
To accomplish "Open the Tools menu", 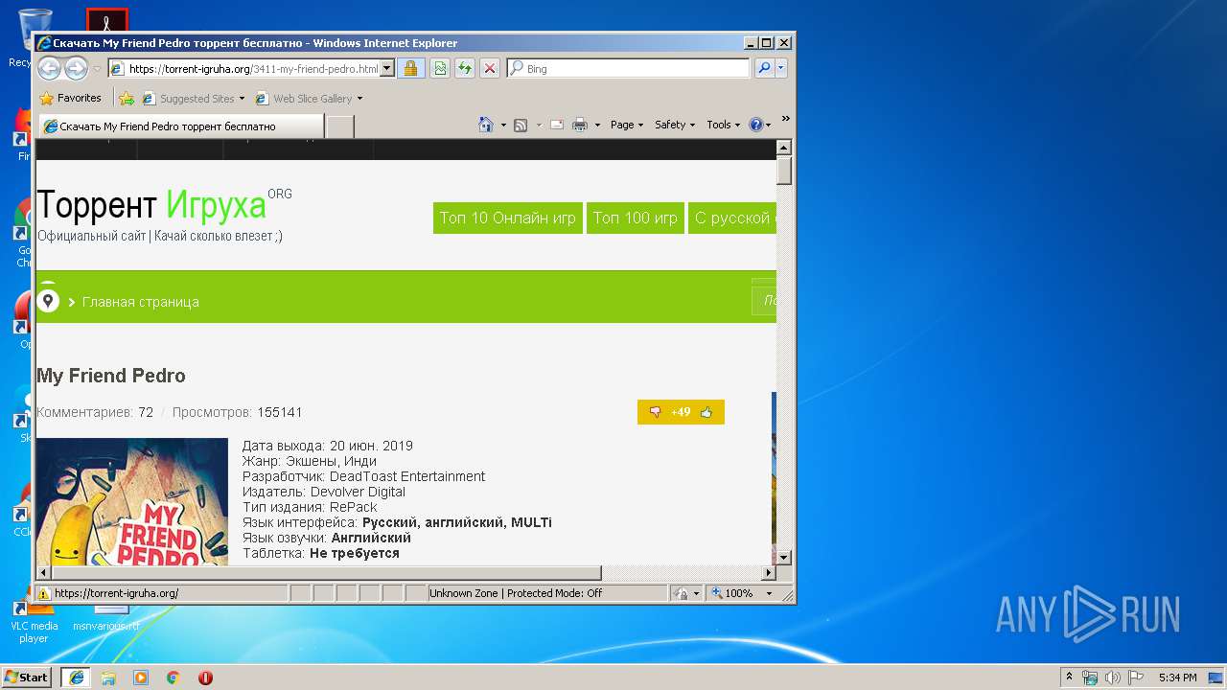I will pos(723,125).
